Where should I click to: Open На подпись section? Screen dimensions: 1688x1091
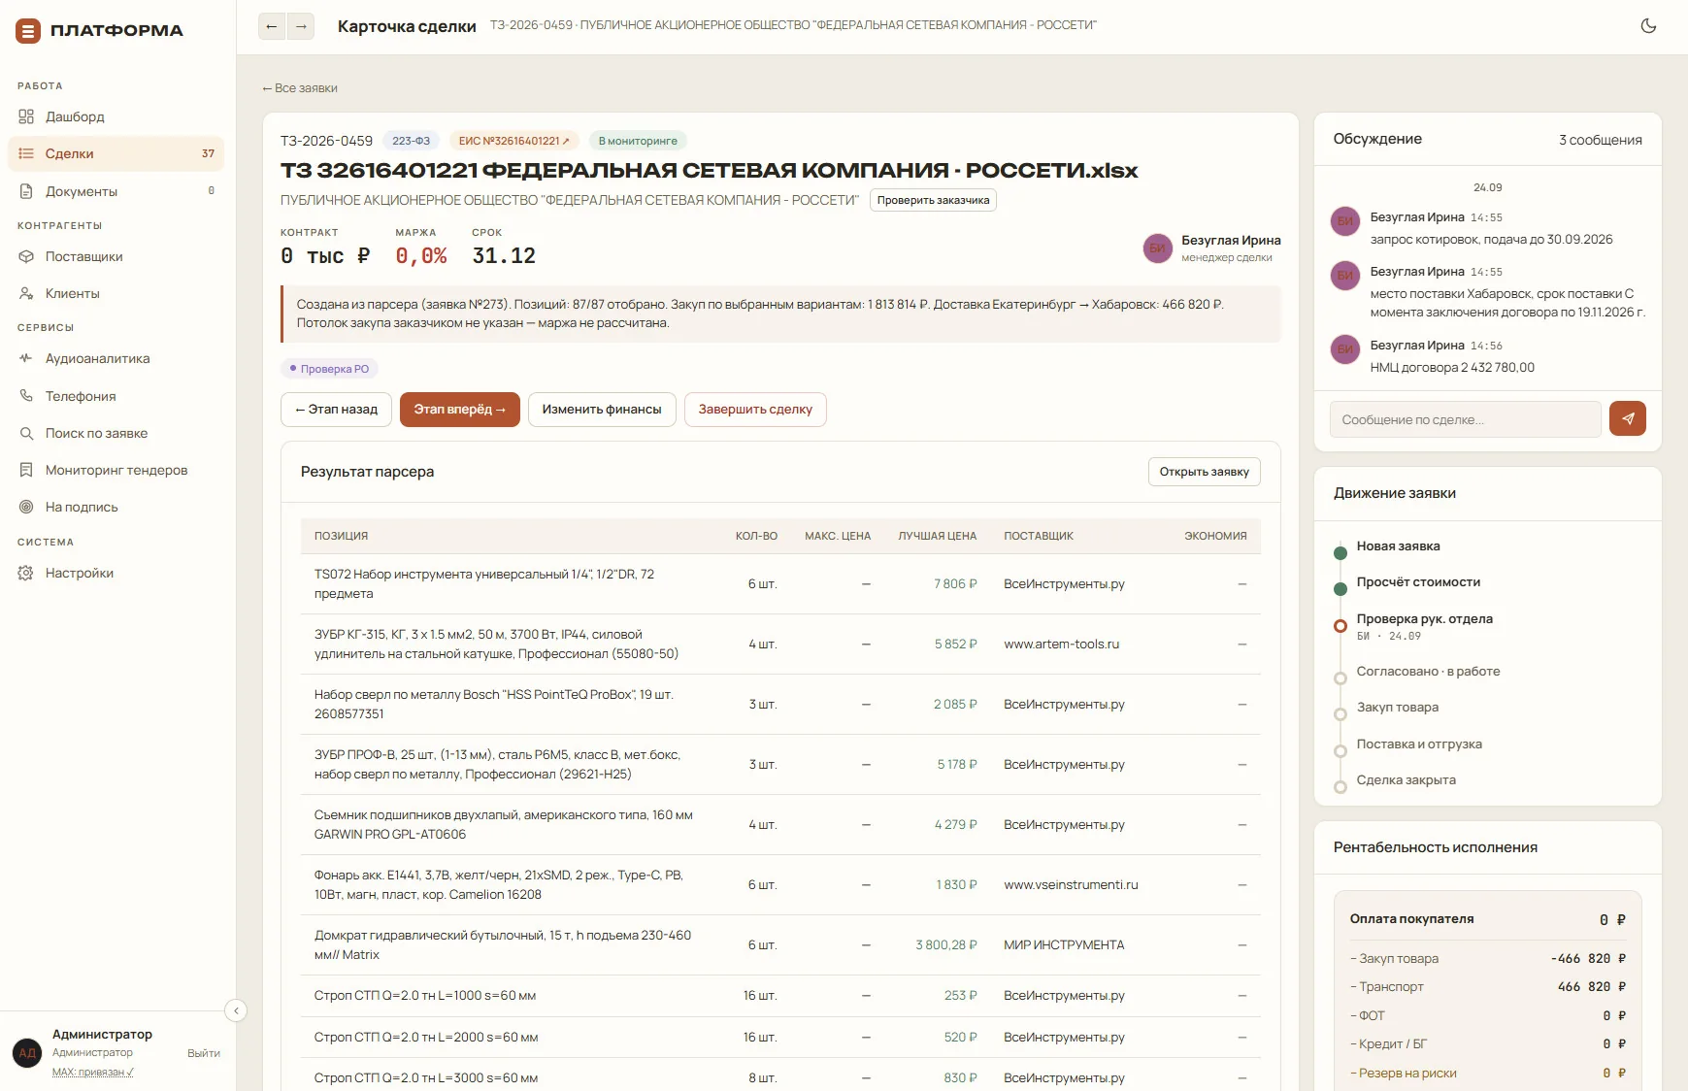coord(116,507)
